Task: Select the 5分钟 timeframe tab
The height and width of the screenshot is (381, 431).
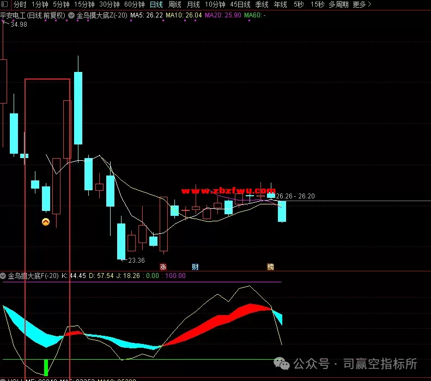Action: (61, 4)
